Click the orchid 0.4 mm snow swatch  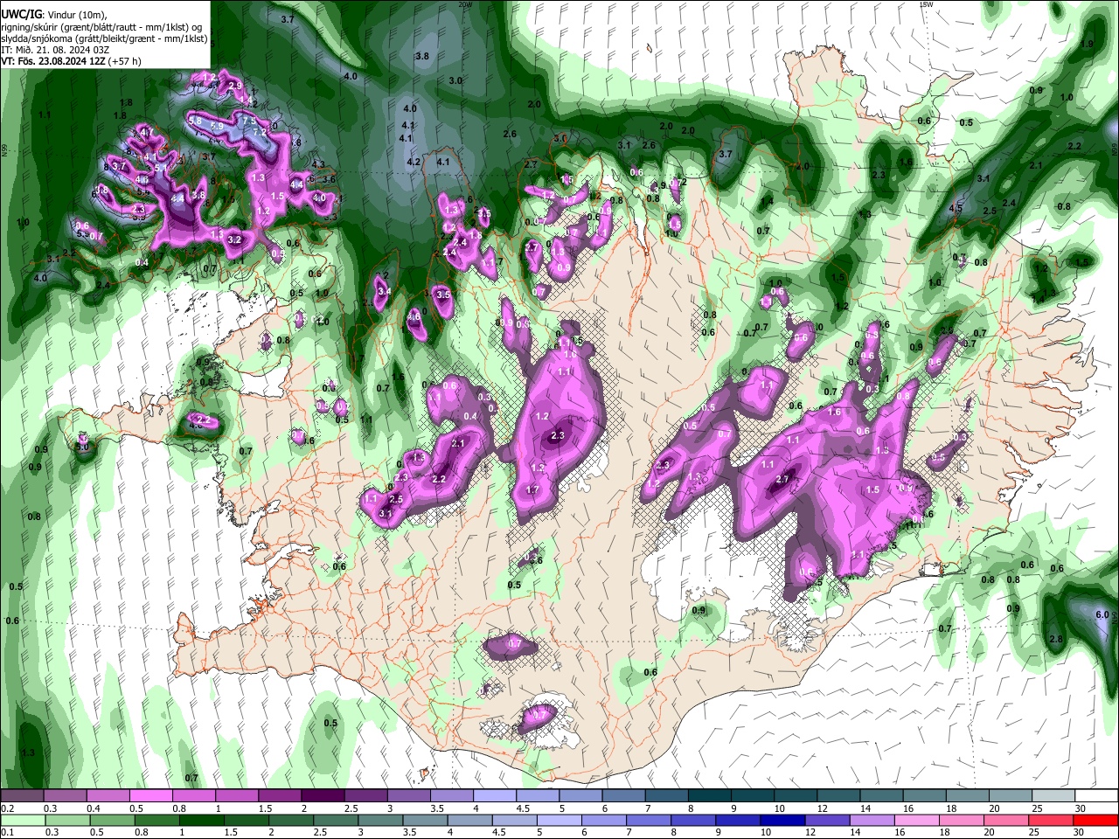108,796
